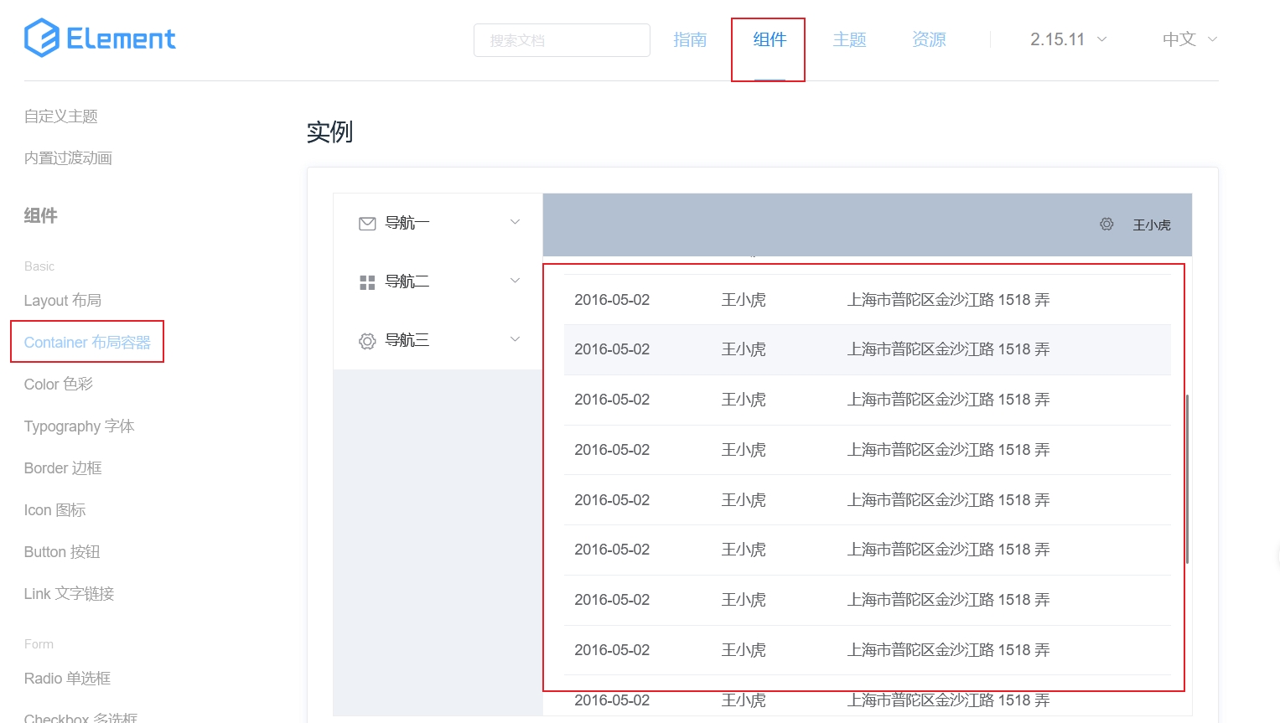Switch to the 指南 tab
This screenshot has height=723, width=1280.
(690, 39)
